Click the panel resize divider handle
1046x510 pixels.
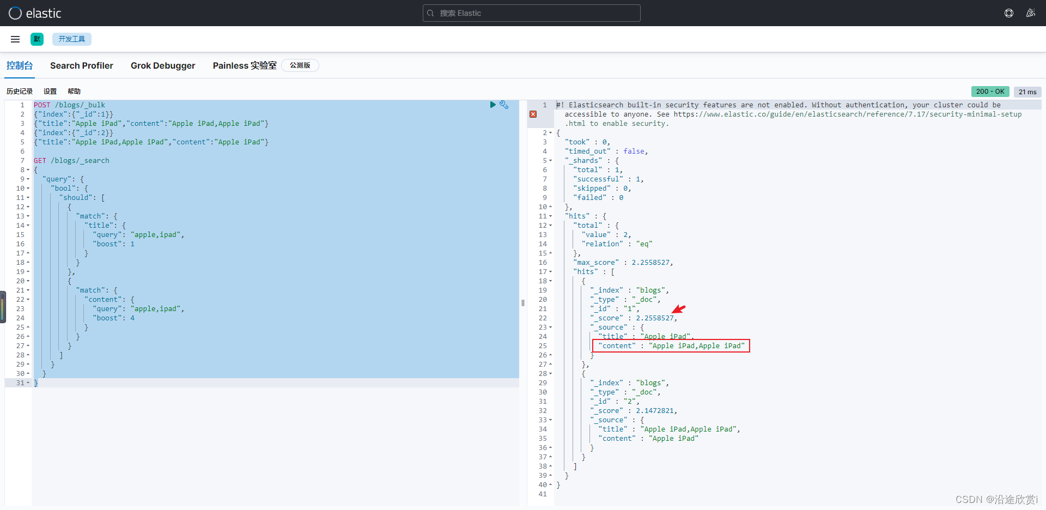pyautogui.click(x=523, y=303)
